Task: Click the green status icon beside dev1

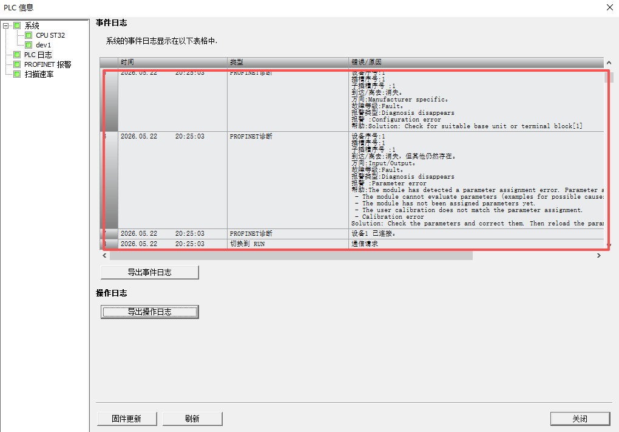Action: (29, 45)
